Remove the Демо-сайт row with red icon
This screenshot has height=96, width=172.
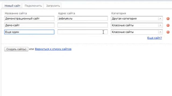168,25
